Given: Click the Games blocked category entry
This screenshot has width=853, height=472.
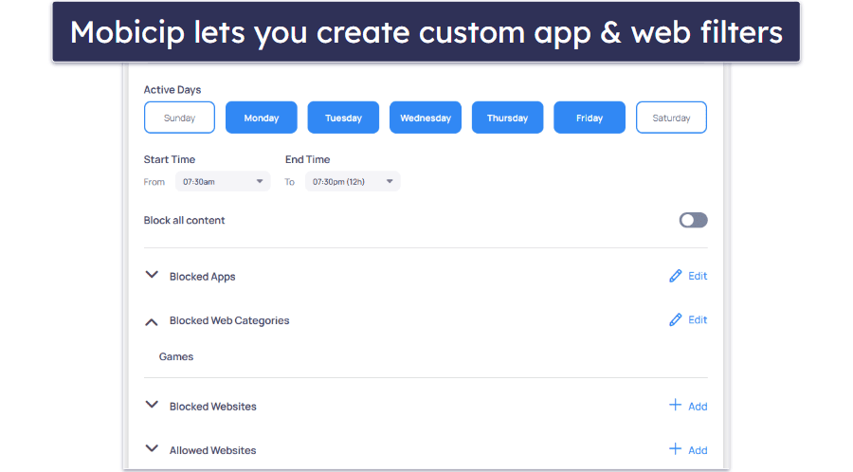Looking at the screenshot, I should (176, 356).
